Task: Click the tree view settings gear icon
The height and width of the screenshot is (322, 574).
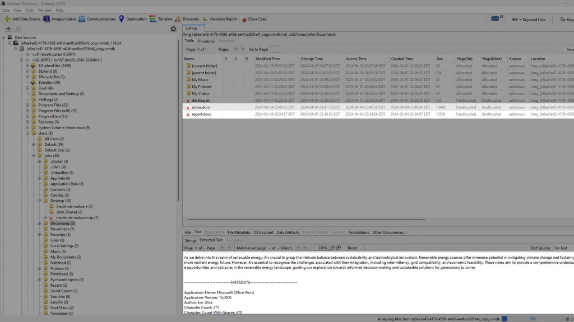Action: pos(173,29)
